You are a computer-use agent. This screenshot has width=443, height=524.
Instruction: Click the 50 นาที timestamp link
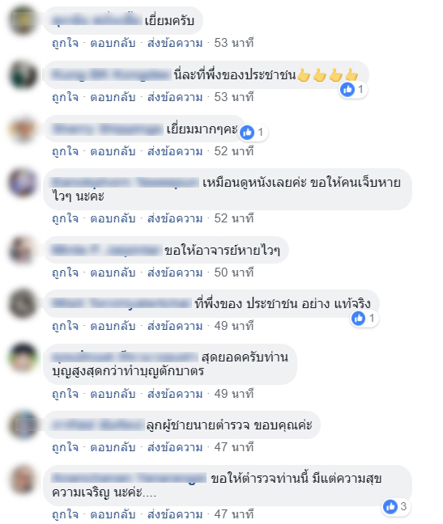(234, 273)
